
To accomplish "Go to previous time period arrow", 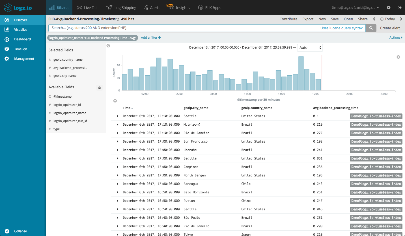I will pos(374,19).
